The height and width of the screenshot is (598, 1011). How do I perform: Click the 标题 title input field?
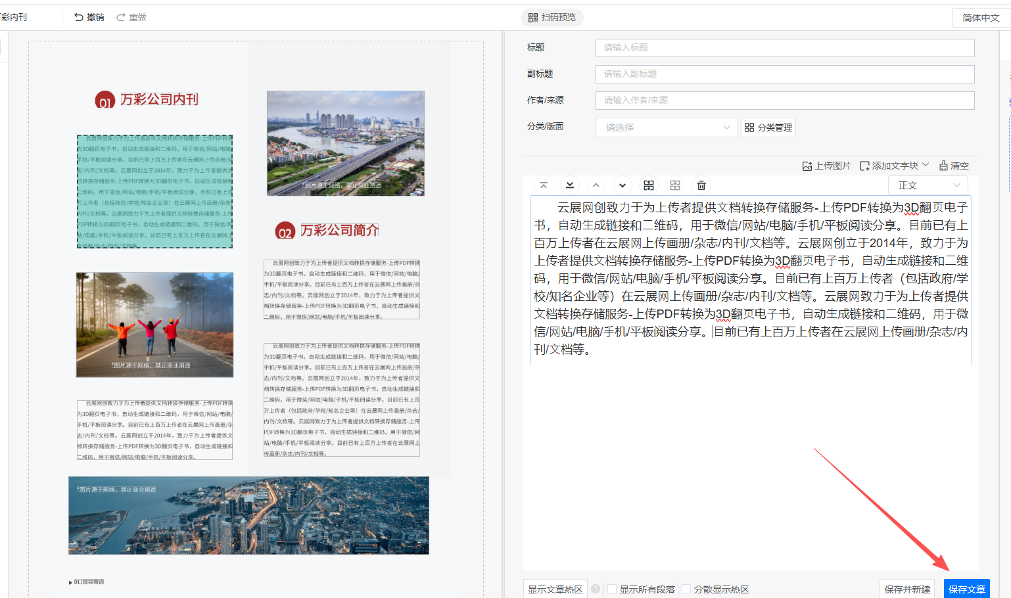784,47
